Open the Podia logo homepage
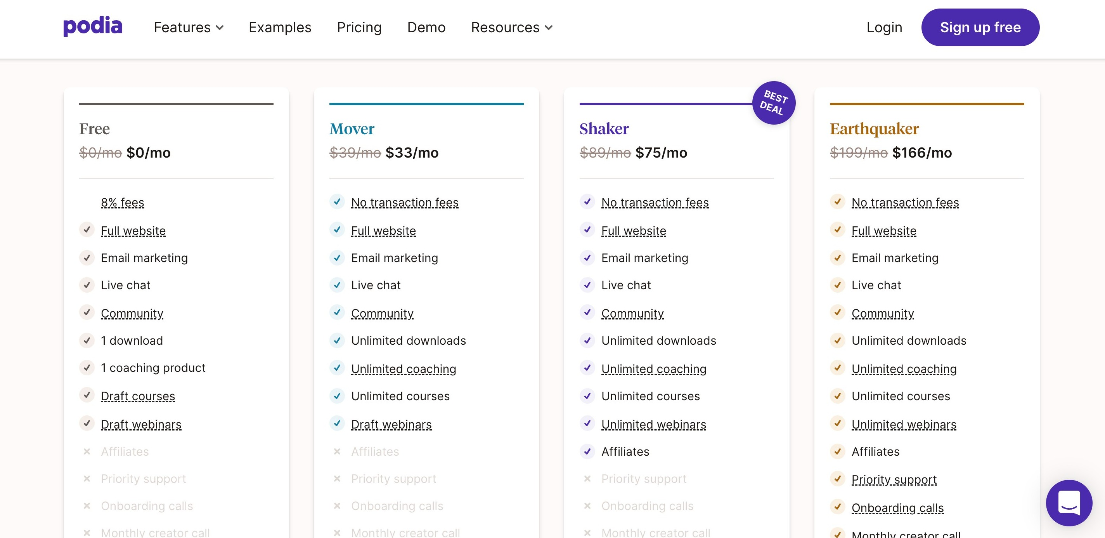The height and width of the screenshot is (538, 1105). pyautogui.click(x=93, y=27)
